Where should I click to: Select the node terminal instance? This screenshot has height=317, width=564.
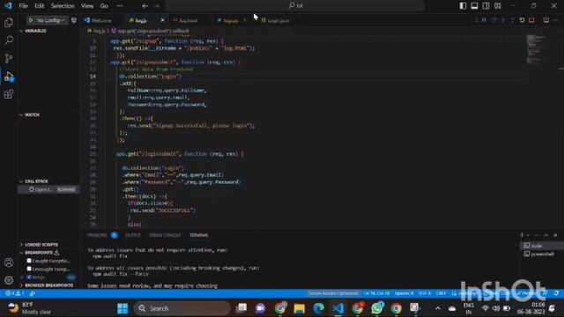pyautogui.click(x=541, y=246)
